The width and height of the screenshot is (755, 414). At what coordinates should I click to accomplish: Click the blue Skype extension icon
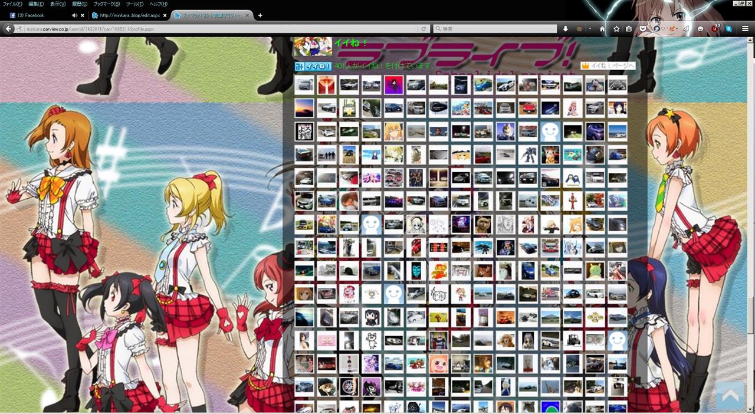729,28
